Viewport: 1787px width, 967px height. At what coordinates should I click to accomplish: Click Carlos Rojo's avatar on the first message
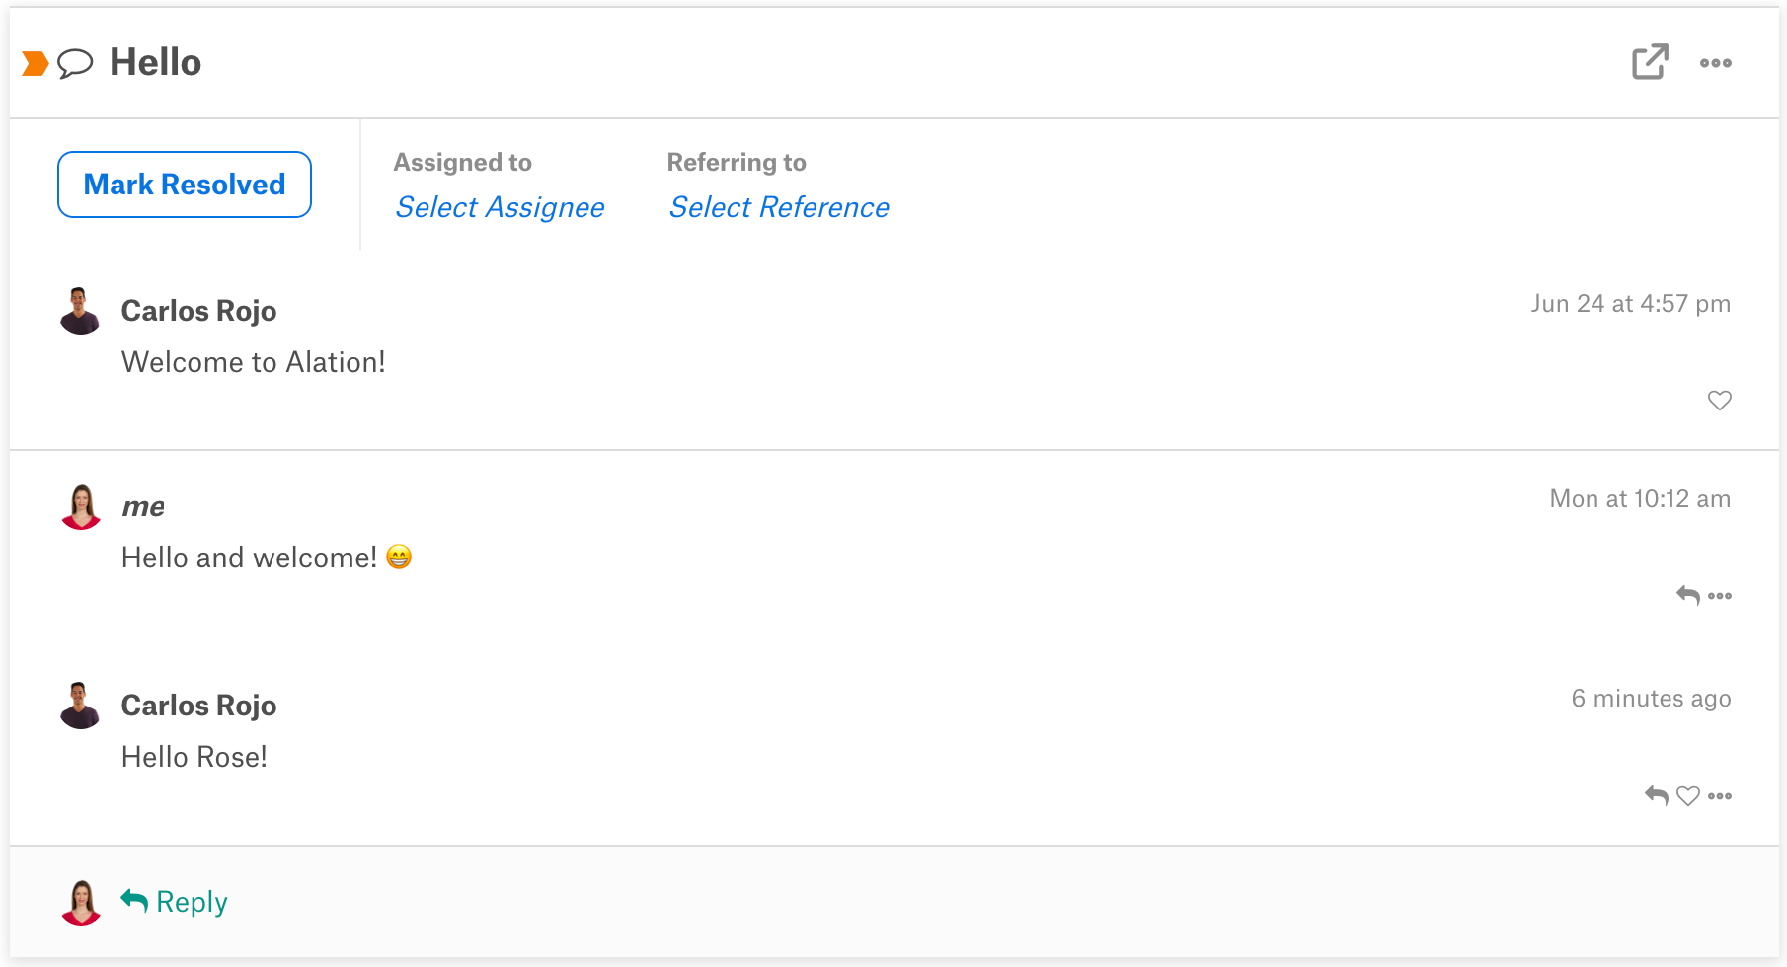point(80,311)
